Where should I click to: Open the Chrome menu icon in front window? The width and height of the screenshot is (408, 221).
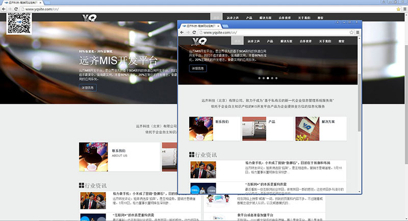pyautogui.click(x=358, y=32)
